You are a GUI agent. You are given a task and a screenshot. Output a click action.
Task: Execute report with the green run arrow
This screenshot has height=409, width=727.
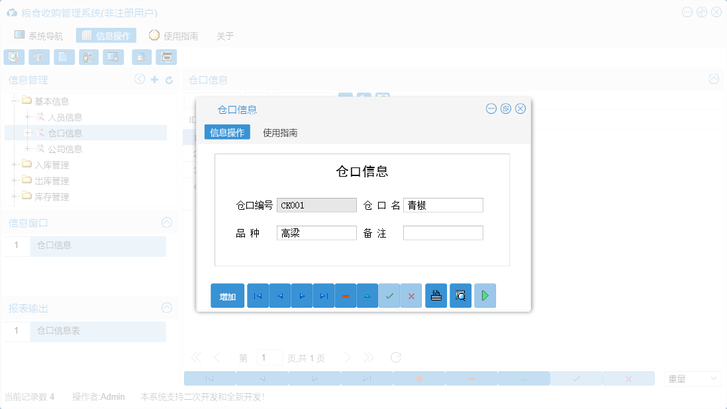pos(484,296)
